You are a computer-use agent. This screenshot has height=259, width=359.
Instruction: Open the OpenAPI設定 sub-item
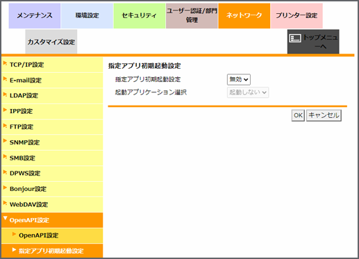tap(52, 235)
